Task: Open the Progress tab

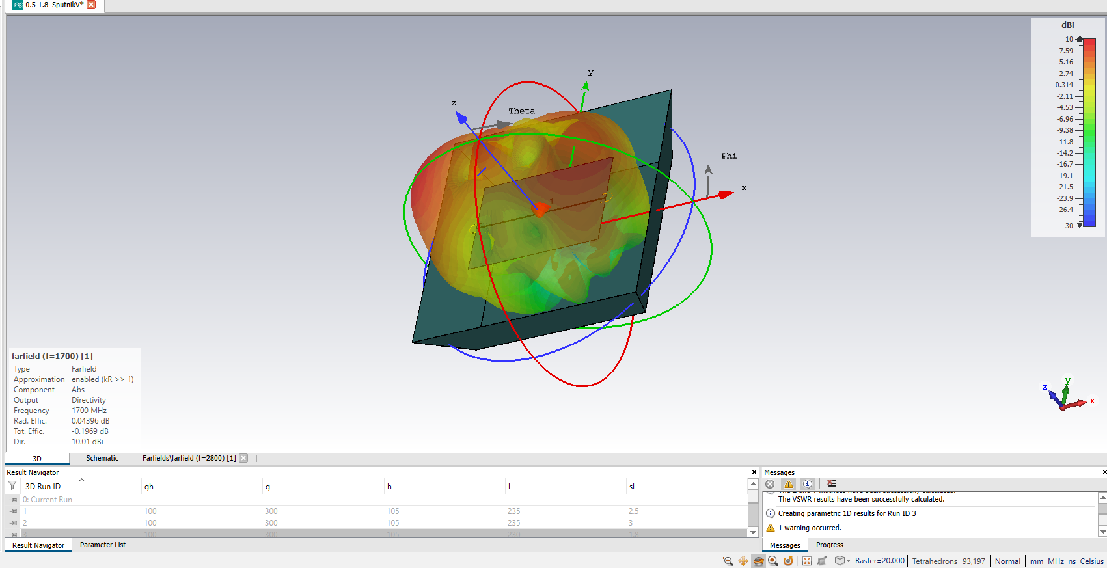Action: (829, 545)
